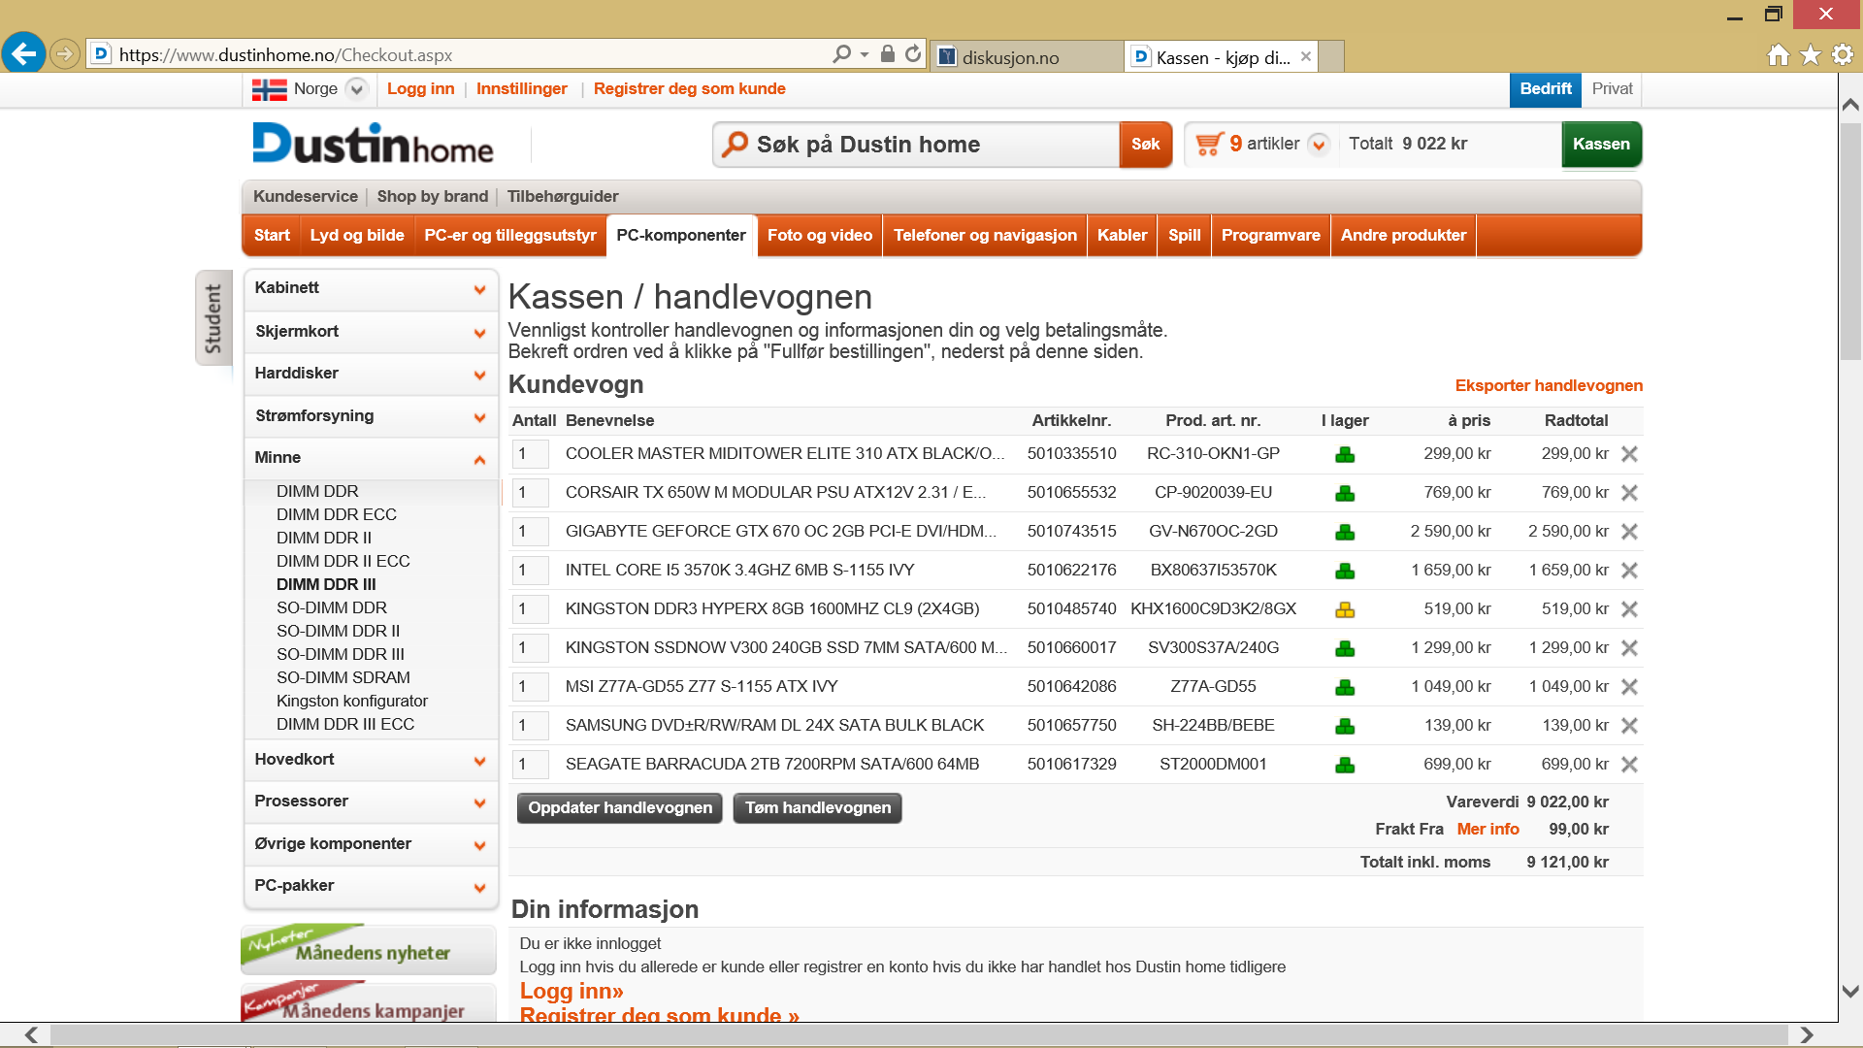Open the browser favorites star
The width and height of the screenshot is (1863, 1048).
click(1810, 55)
